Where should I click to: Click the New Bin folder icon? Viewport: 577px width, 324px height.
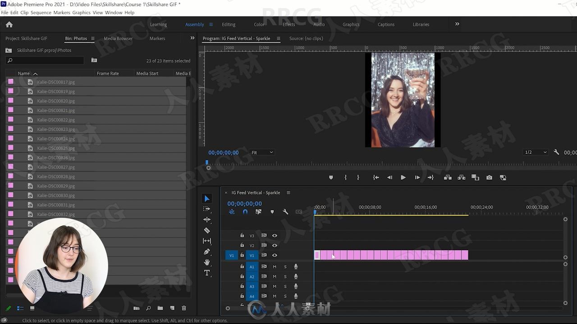pyautogui.click(x=160, y=308)
